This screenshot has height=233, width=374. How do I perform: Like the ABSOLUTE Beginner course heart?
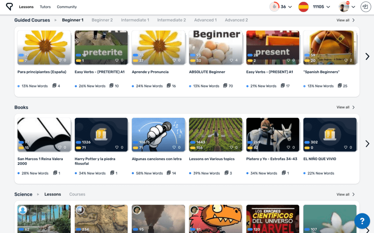point(232,61)
